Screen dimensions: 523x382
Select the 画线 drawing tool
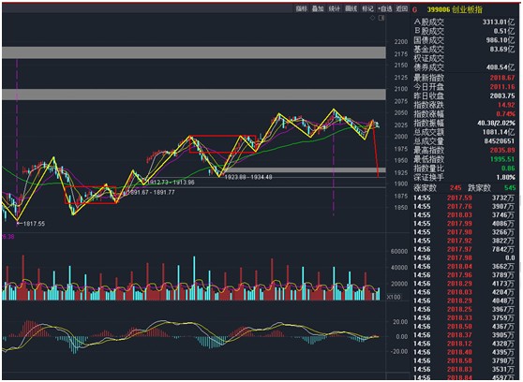click(351, 8)
